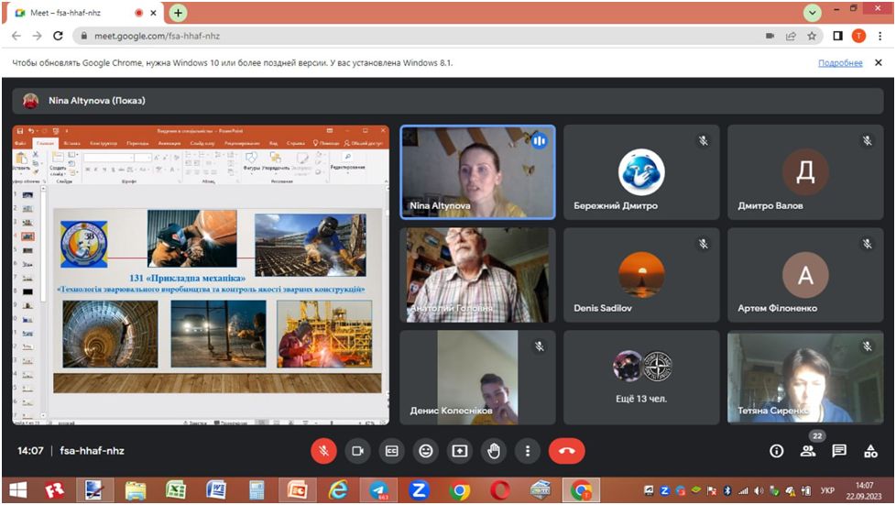The width and height of the screenshot is (896, 505).
Task: Open the Ещё 13 чел. participants tile
Action: pos(641,378)
